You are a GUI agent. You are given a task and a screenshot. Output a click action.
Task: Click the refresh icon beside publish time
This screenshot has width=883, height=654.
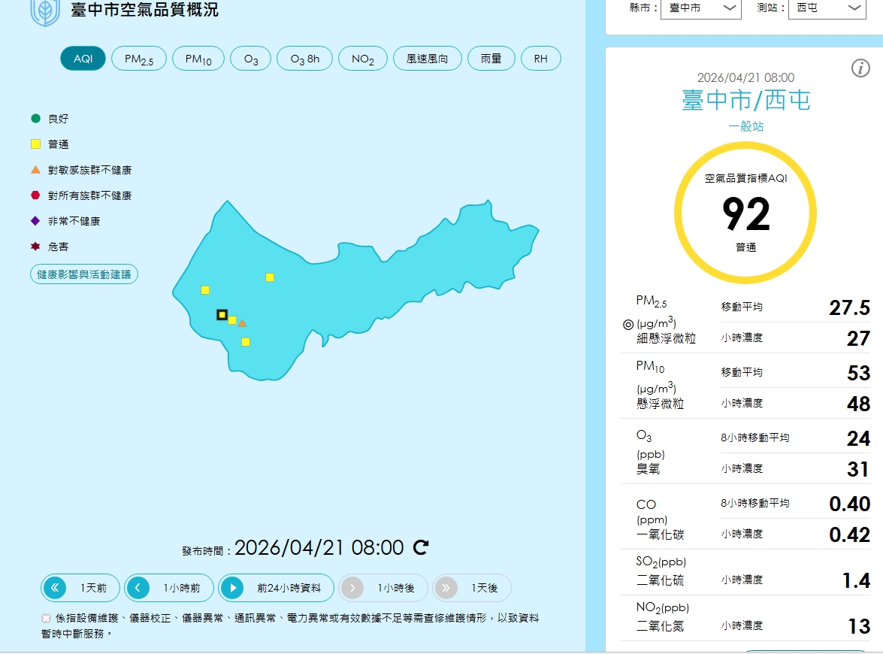pos(421,547)
